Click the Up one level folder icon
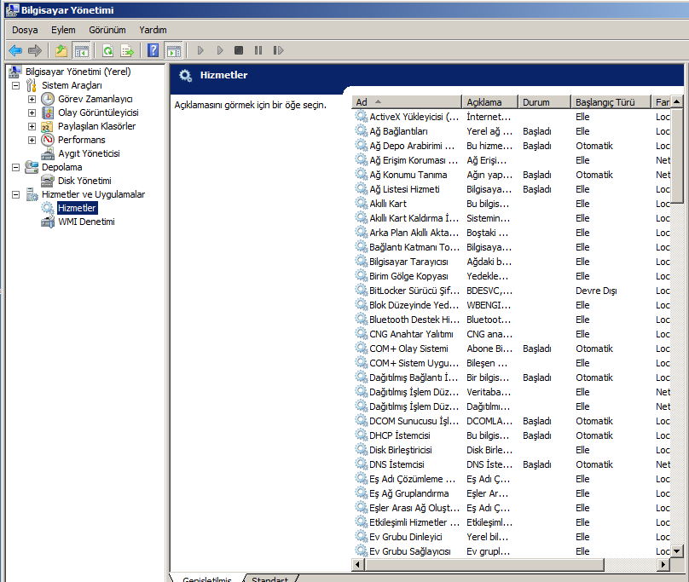Viewport: 689px width, 582px height. (x=61, y=50)
